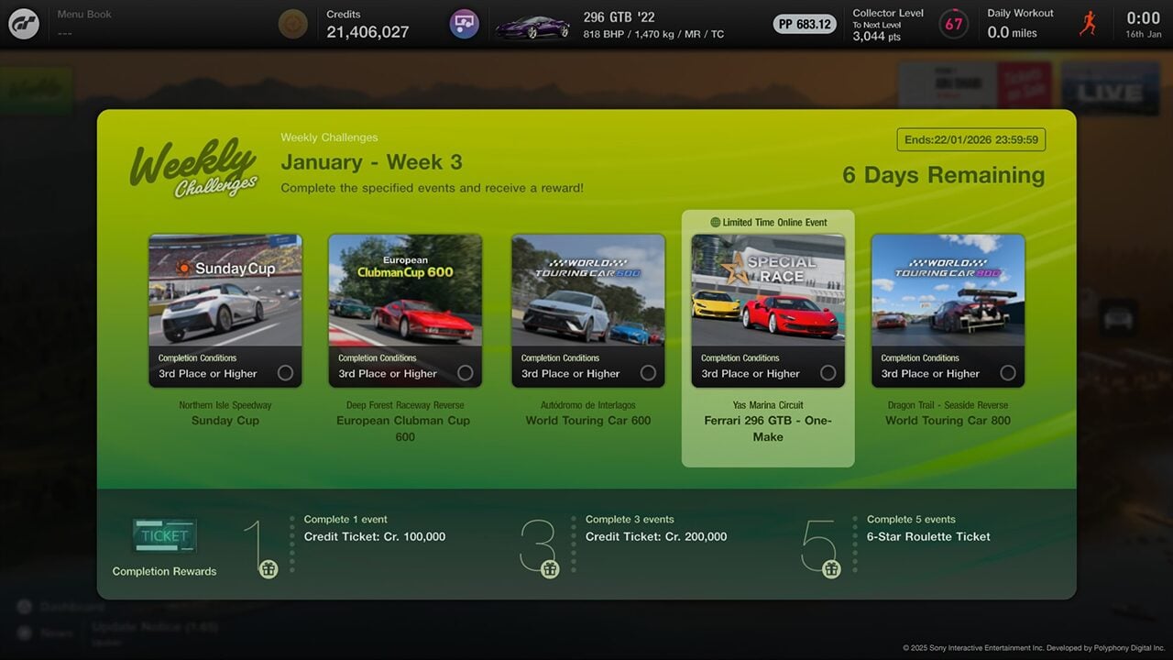Click the gift icon for Complete 5 events

830,568
